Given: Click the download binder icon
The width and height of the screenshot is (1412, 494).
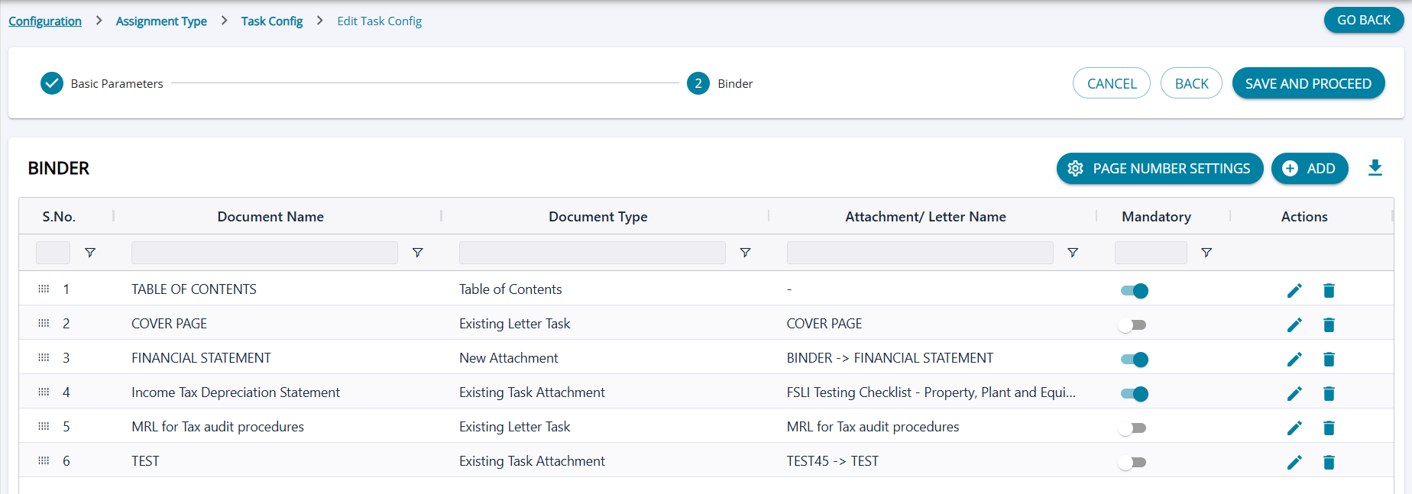Looking at the screenshot, I should (1375, 168).
